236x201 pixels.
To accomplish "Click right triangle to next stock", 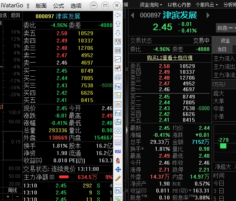I will point(208,15).
